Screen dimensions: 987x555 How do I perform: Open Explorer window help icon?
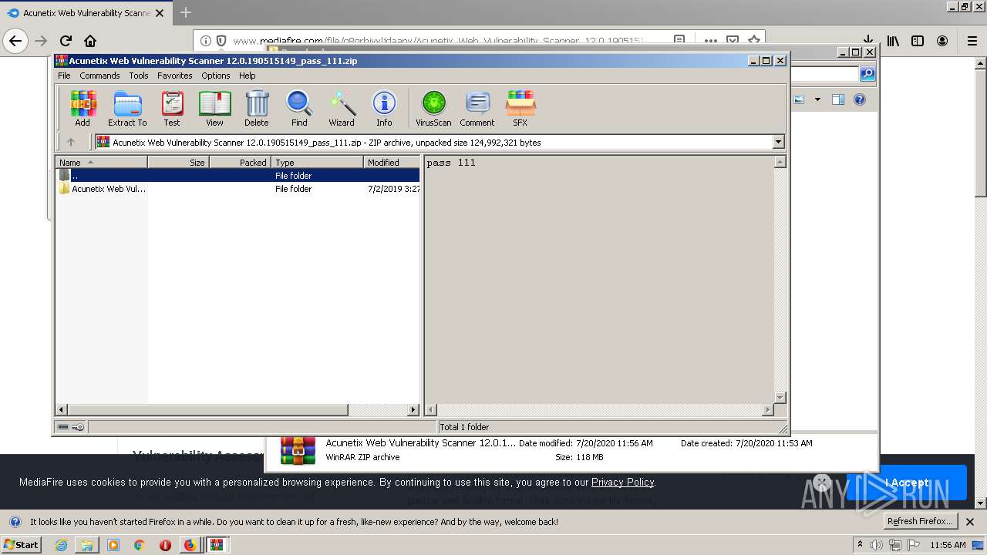click(x=860, y=99)
